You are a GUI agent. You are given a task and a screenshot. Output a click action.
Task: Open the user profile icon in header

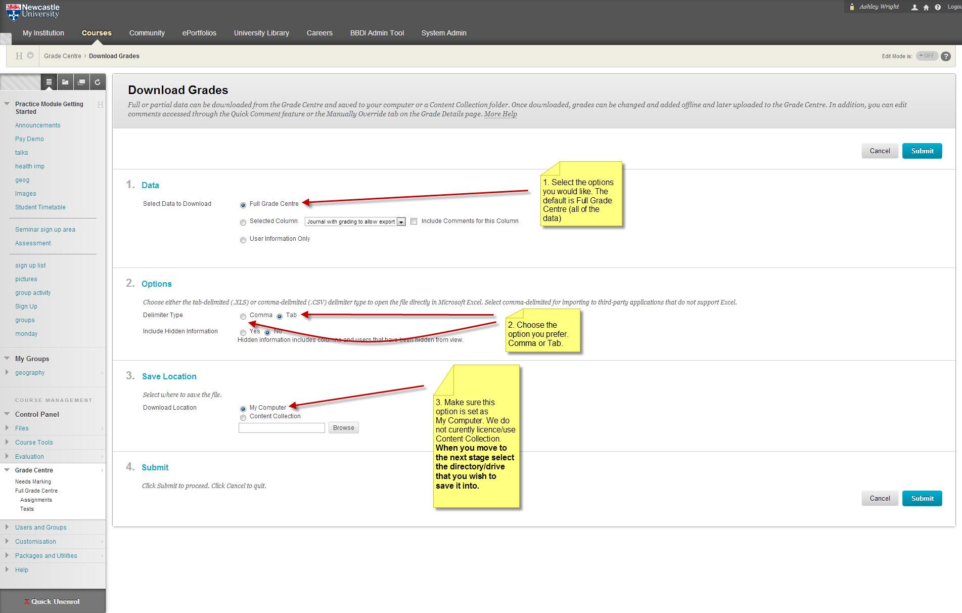point(914,7)
